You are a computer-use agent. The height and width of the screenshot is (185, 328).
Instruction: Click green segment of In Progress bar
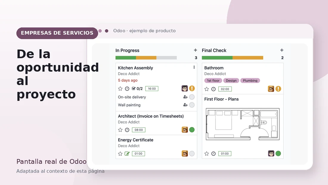126,58
